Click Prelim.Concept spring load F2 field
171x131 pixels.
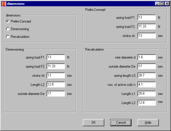coord(147,27)
